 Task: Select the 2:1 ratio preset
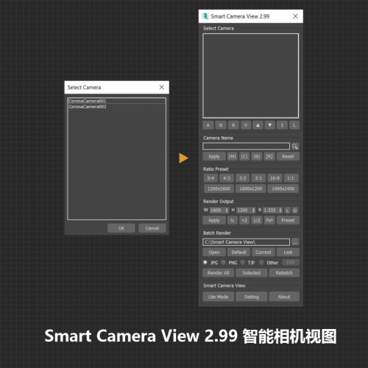[x=258, y=178]
